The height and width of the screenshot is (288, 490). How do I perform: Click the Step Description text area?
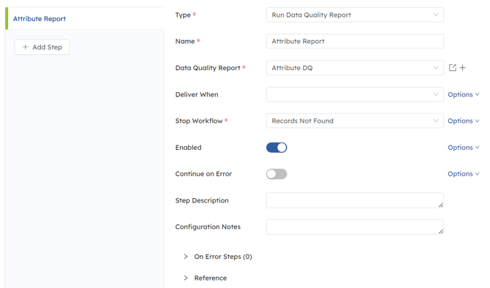(x=355, y=200)
